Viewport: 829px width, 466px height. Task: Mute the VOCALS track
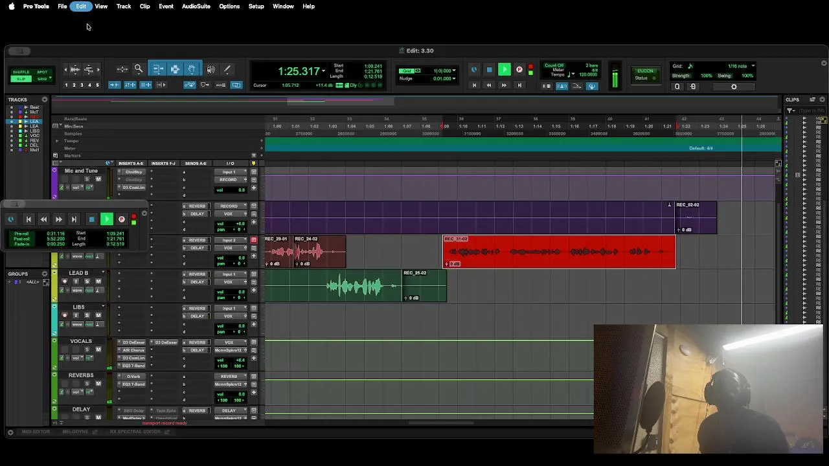pyautogui.click(x=98, y=349)
